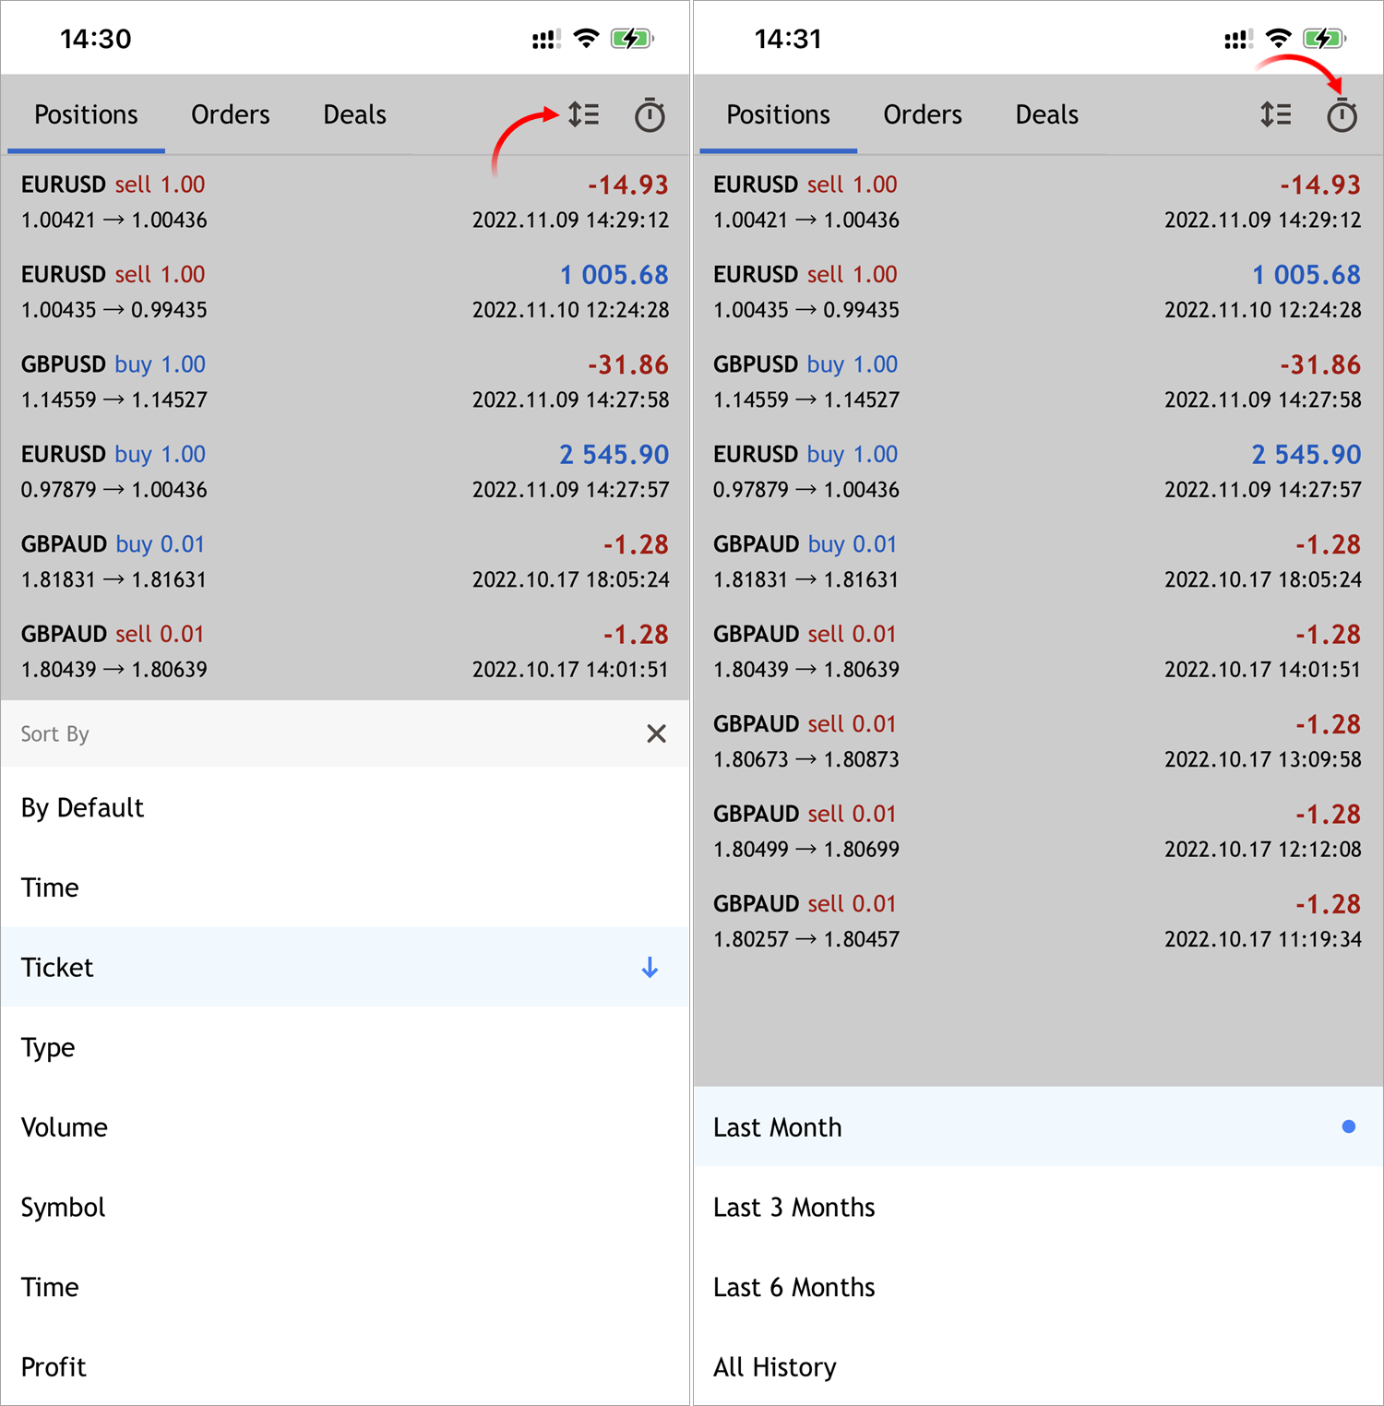Open the sort options icon in left panel

point(583,114)
